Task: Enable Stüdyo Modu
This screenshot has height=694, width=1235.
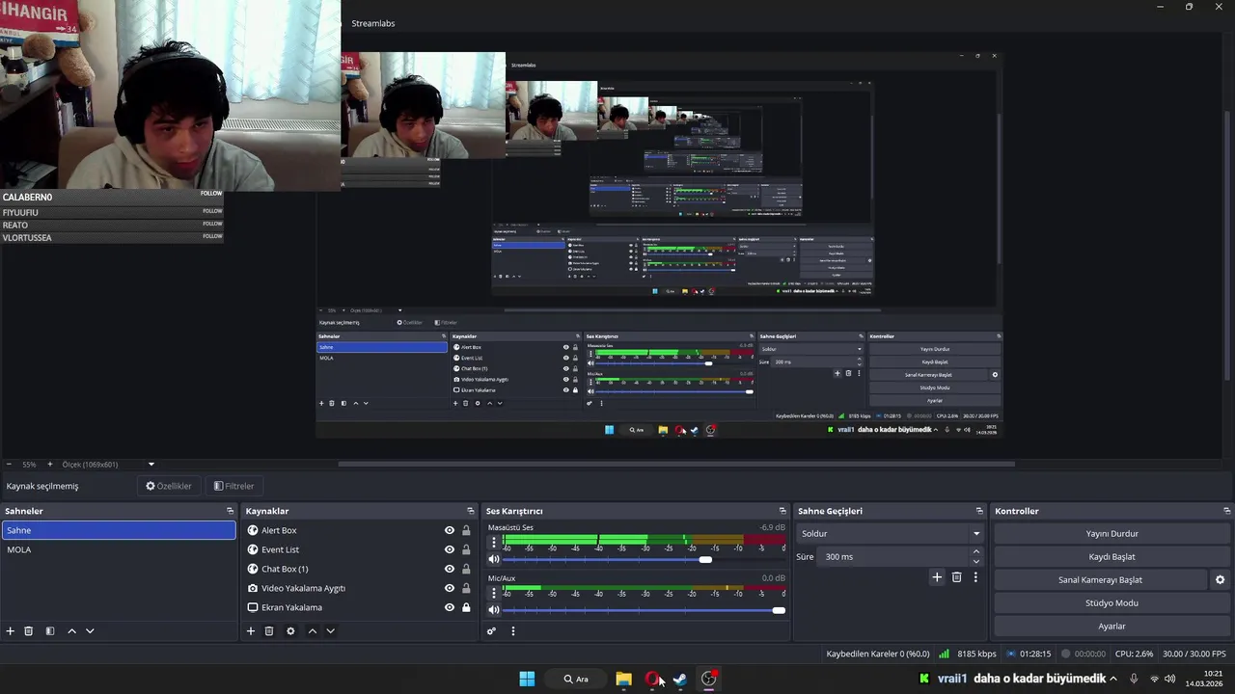Action: tap(1111, 603)
